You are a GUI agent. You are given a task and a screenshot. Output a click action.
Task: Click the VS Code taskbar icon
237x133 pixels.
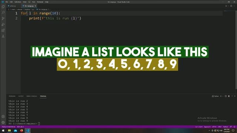coord(27,130)
